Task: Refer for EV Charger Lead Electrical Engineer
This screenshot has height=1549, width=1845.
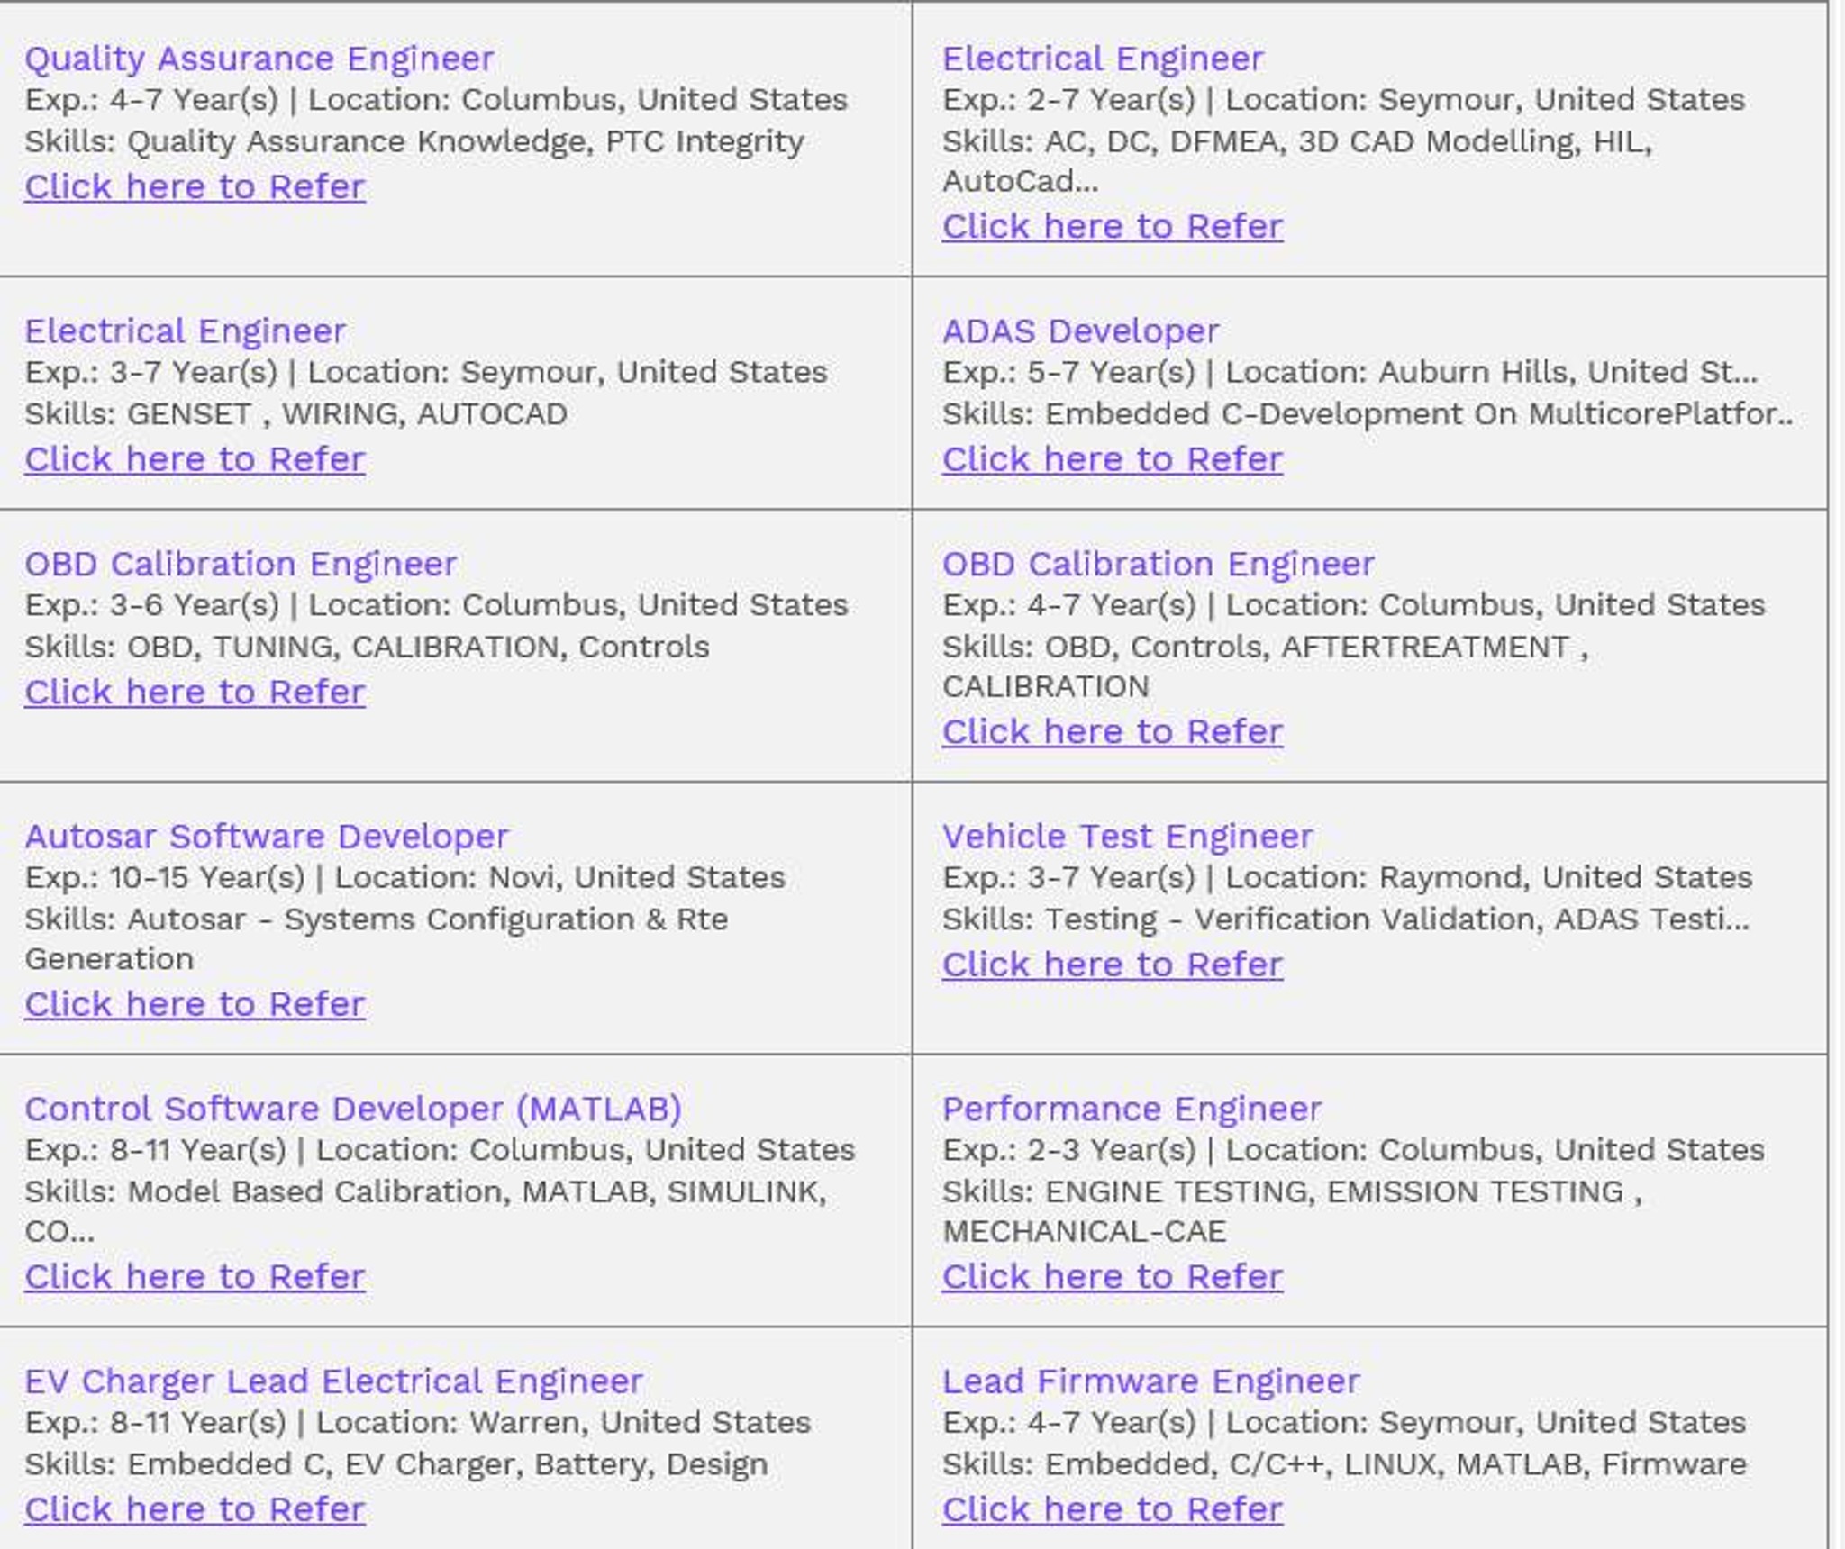Action: coord(195,1509)
